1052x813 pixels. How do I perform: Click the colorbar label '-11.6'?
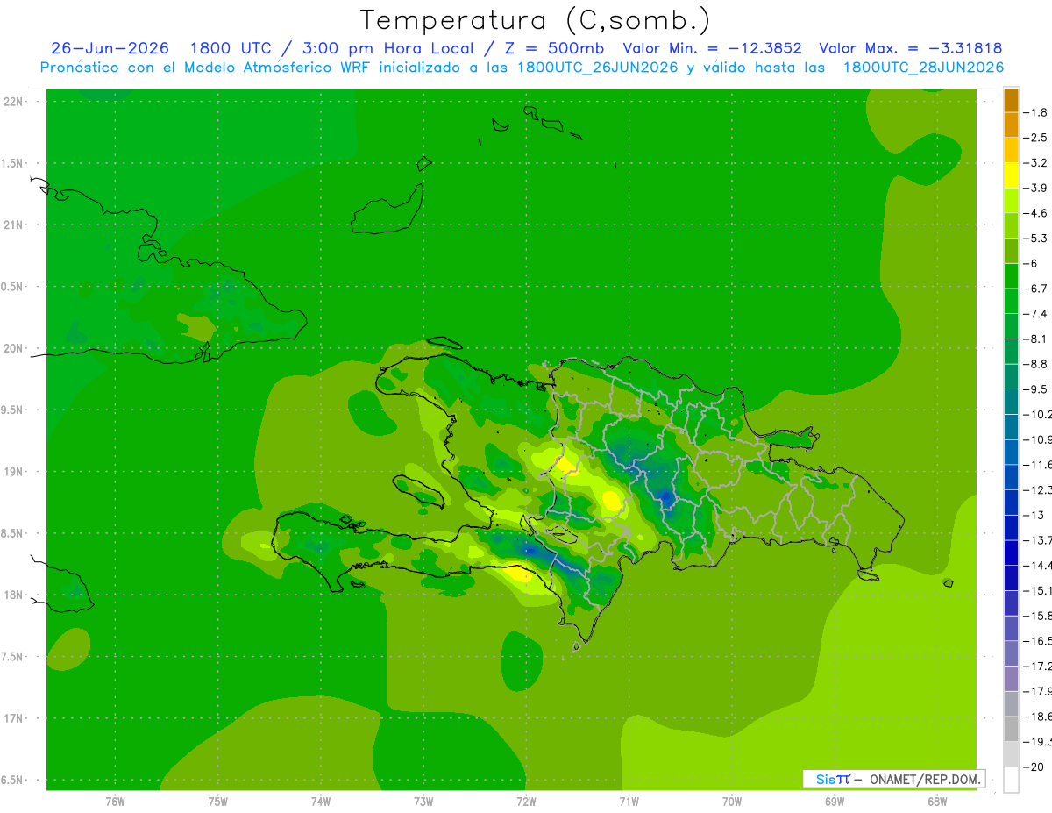tap(1038, 464)
